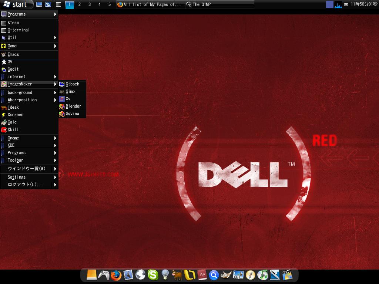Click the blue square tray indicator
379x284 pixels.
(329, 4)
